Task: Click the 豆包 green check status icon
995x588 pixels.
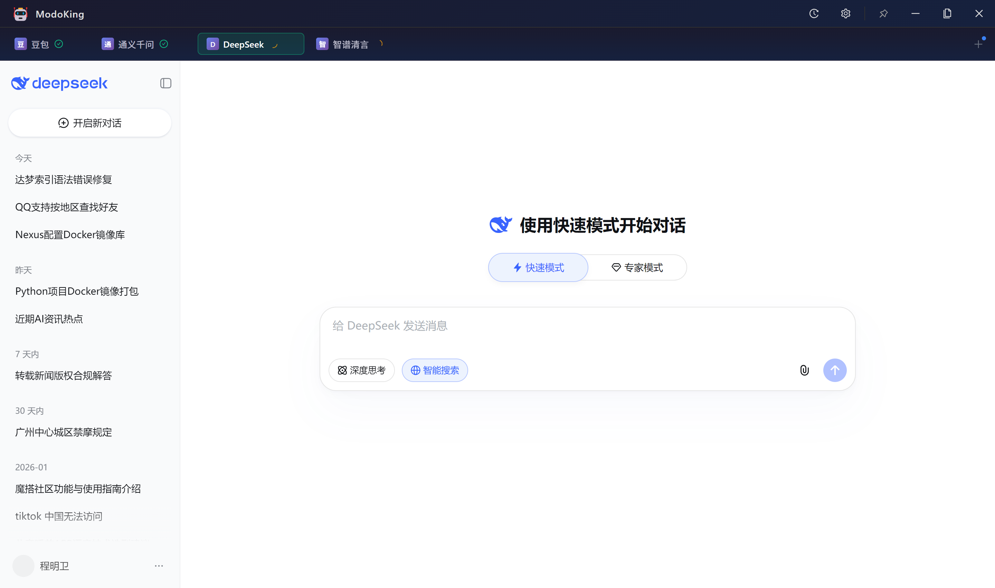Action: 59,44
